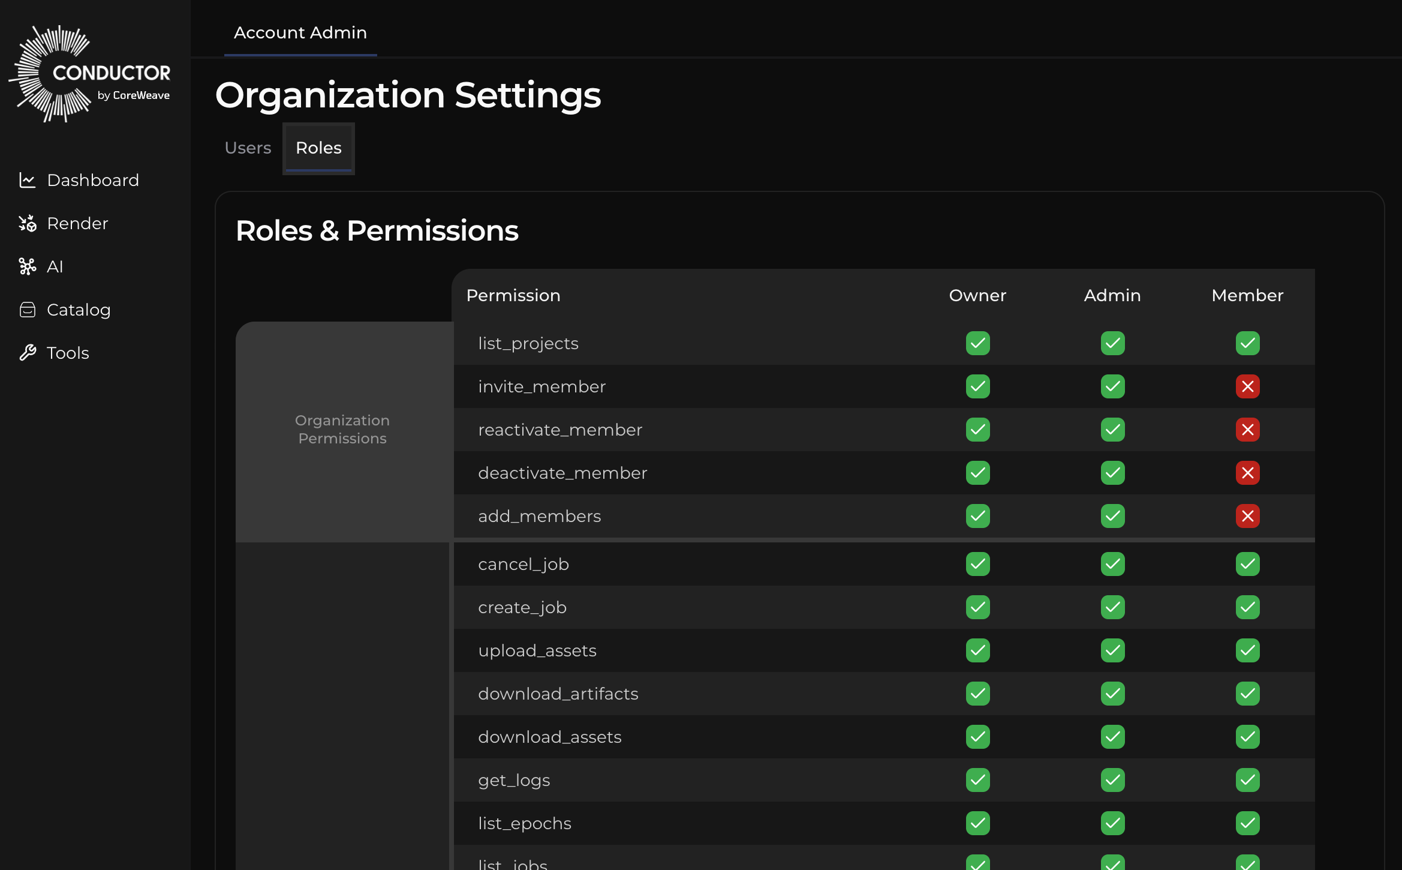Open the Catalog page link
1402x870 pixels.
(x=79, y=310)
